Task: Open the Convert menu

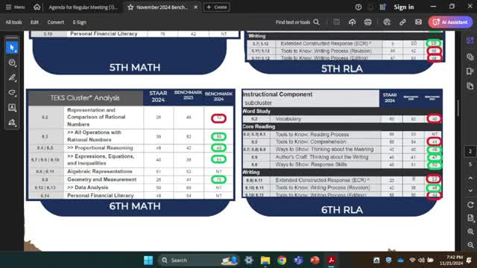Action: tap(56, 22)
